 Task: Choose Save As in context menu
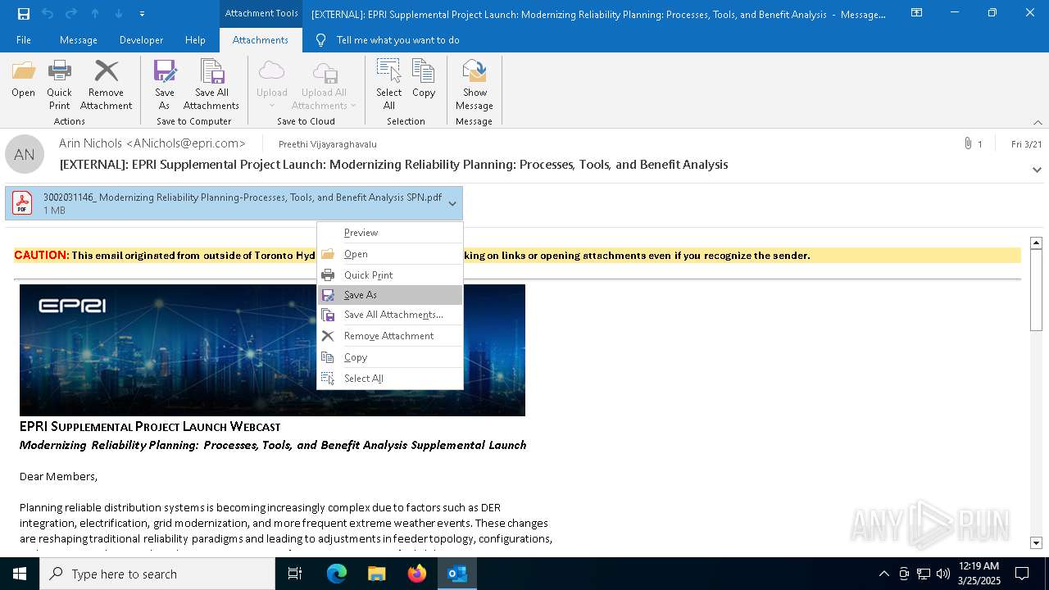click(x=390, y=295)
